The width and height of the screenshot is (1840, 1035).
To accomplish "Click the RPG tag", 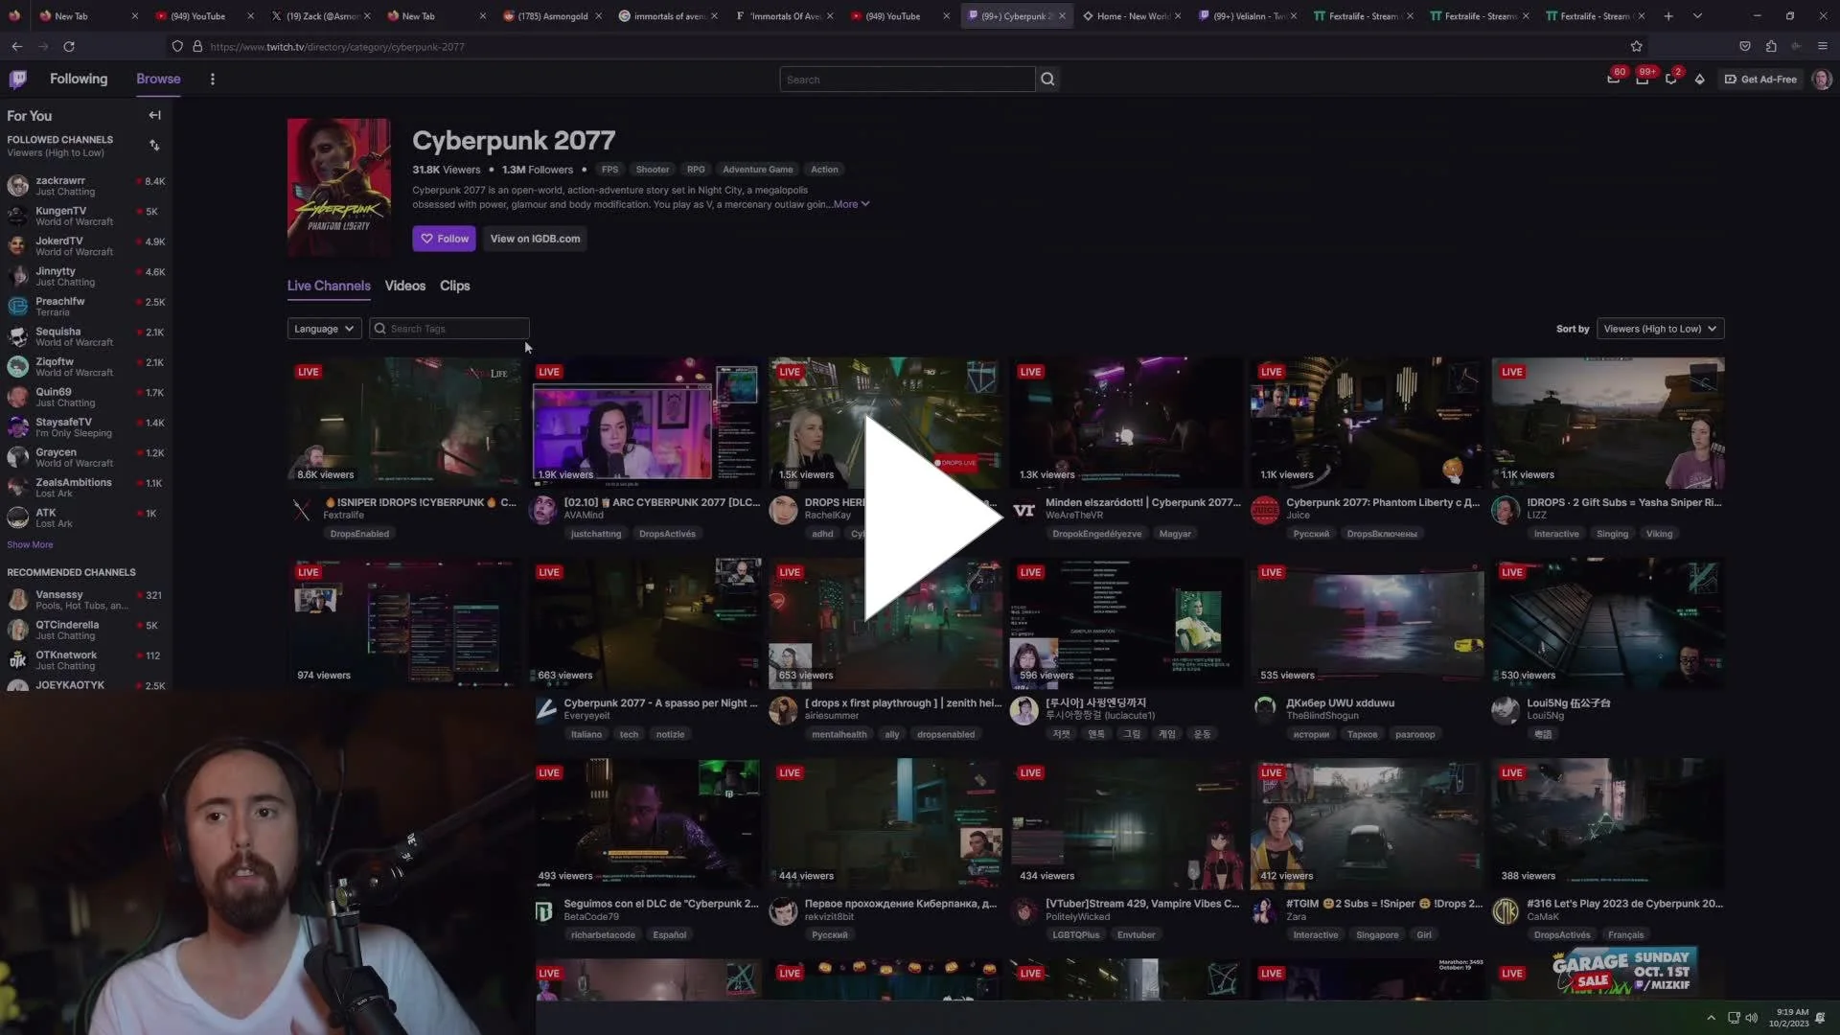I will pyautogui.click(x=696, y=170).
